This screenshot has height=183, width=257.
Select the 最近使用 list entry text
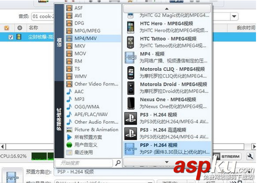[83, 152]
